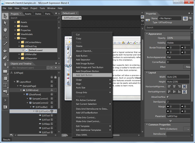Click the CornerRadius value field
Viewport: 195px width, 143px height.
[178, 62]
